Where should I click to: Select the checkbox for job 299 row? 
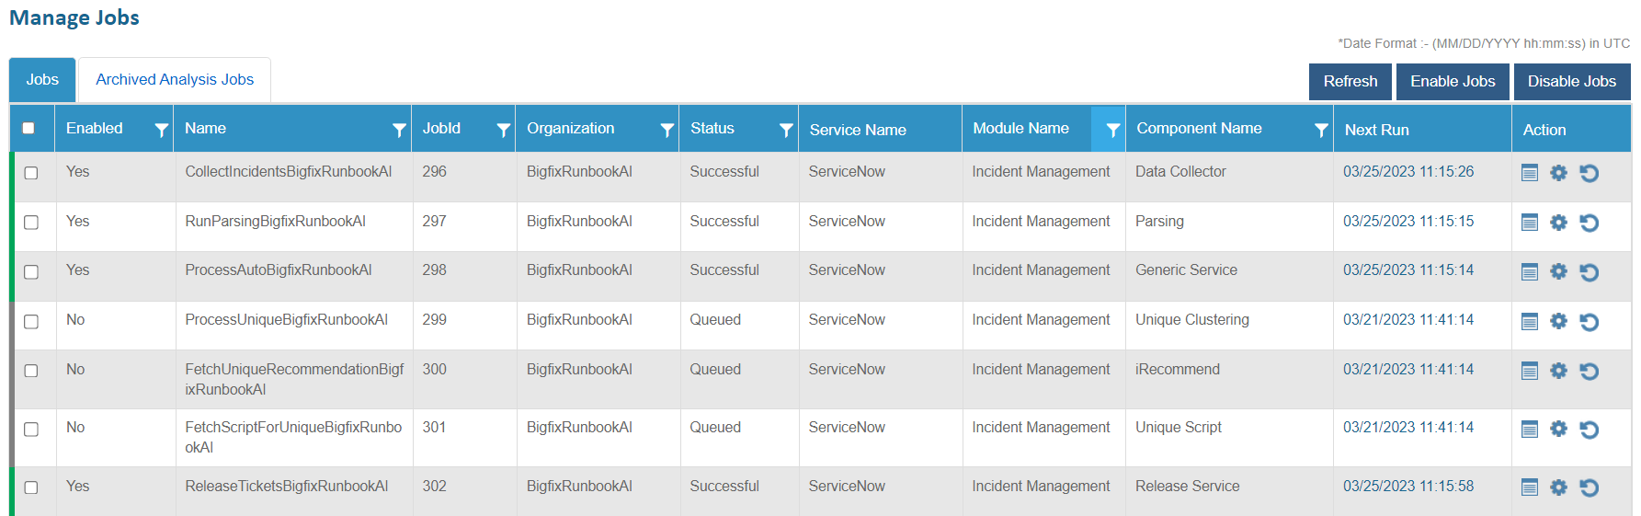point(31,322)
